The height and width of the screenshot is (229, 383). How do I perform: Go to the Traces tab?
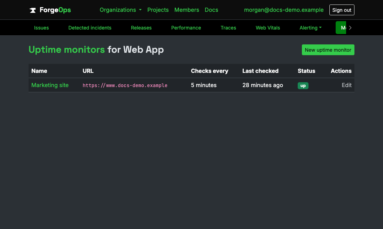(x=228, y=28)
